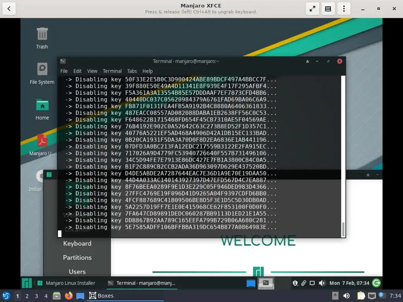Click the host notification alert icon
Image resolution: width=403 pixels, height=302 pixels.
coord(381,295)
